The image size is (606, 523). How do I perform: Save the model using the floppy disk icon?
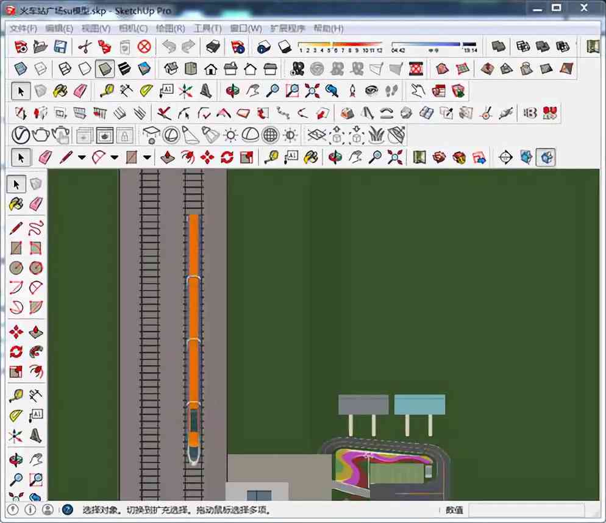point(60,47)
